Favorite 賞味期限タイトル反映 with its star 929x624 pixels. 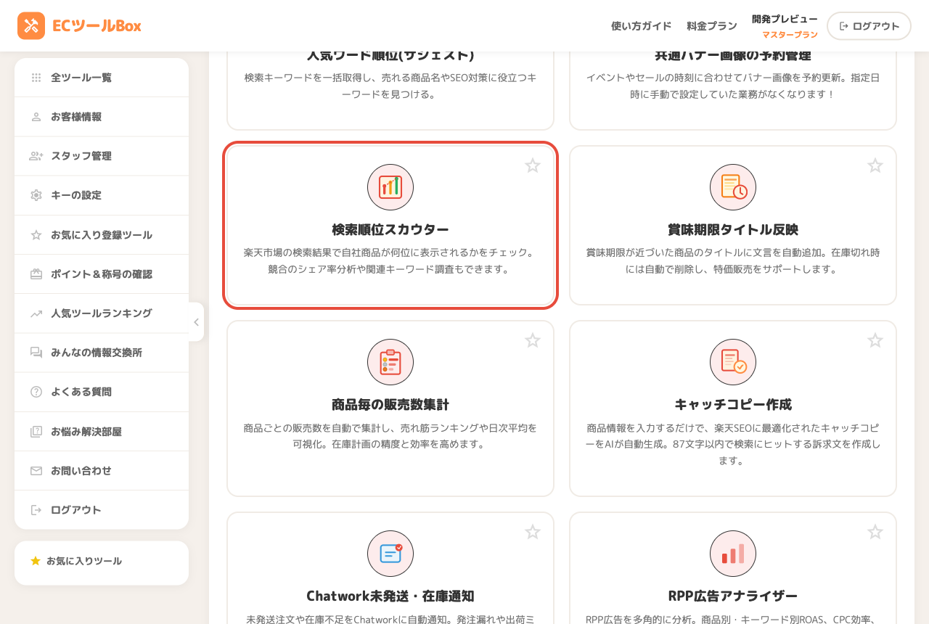click(x=875, y=165)
